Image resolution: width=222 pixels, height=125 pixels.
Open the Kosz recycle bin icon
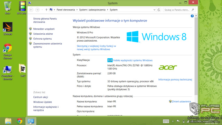click(x=8, y=8)
